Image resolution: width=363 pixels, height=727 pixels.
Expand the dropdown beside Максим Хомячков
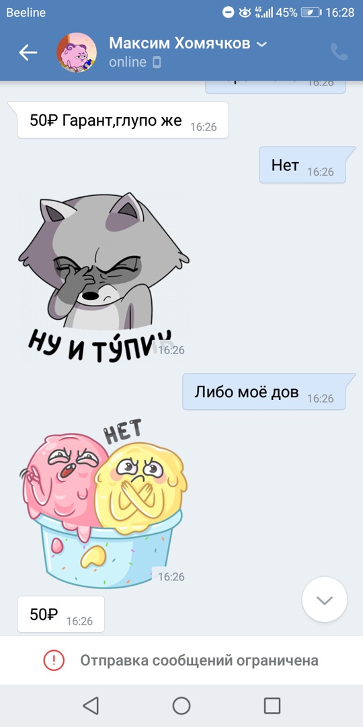point(261,44)
